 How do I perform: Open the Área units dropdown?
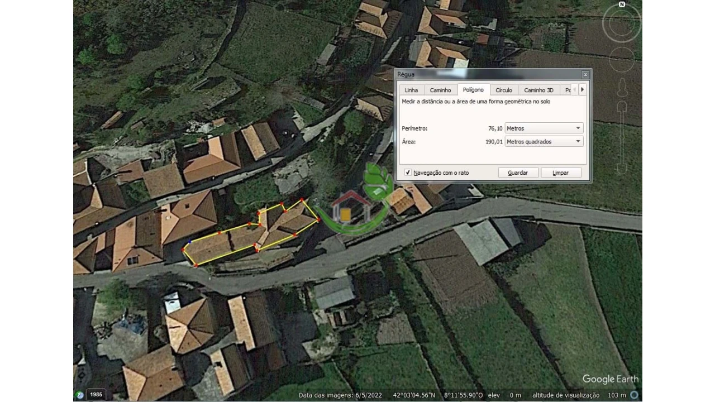[x=544, y=142]
